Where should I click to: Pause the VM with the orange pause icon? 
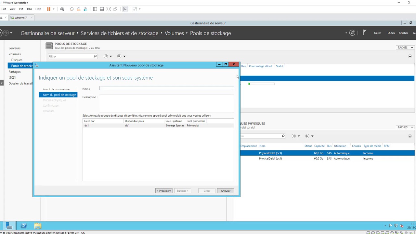[x=49, y=9]
